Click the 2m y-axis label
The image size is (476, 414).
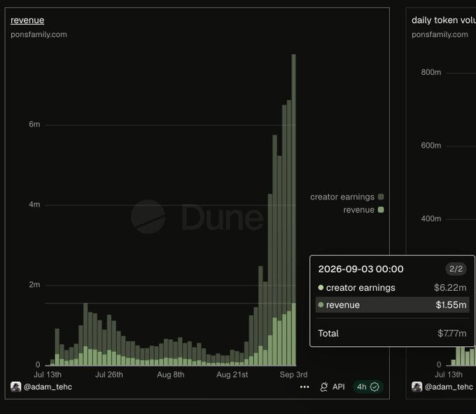(x=34, y=285)
